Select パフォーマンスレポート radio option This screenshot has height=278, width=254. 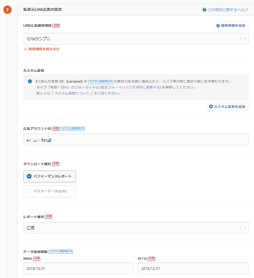pos(29,176)
